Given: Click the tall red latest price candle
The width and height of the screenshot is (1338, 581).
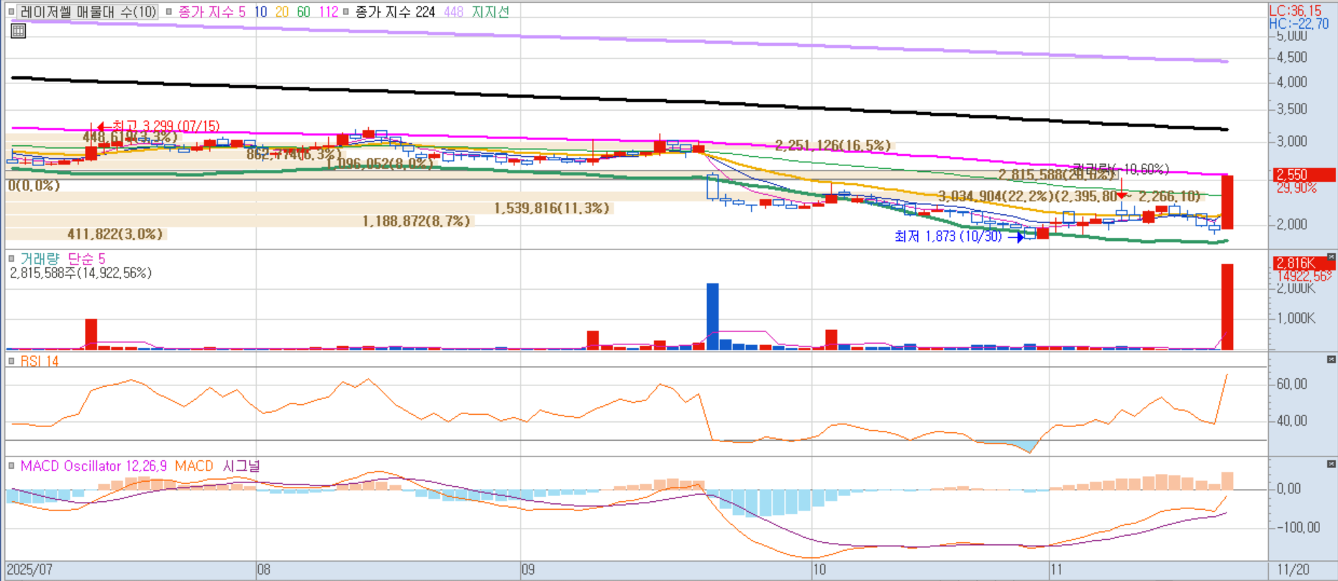Looking at the screenshot, I should [1227, 202].
